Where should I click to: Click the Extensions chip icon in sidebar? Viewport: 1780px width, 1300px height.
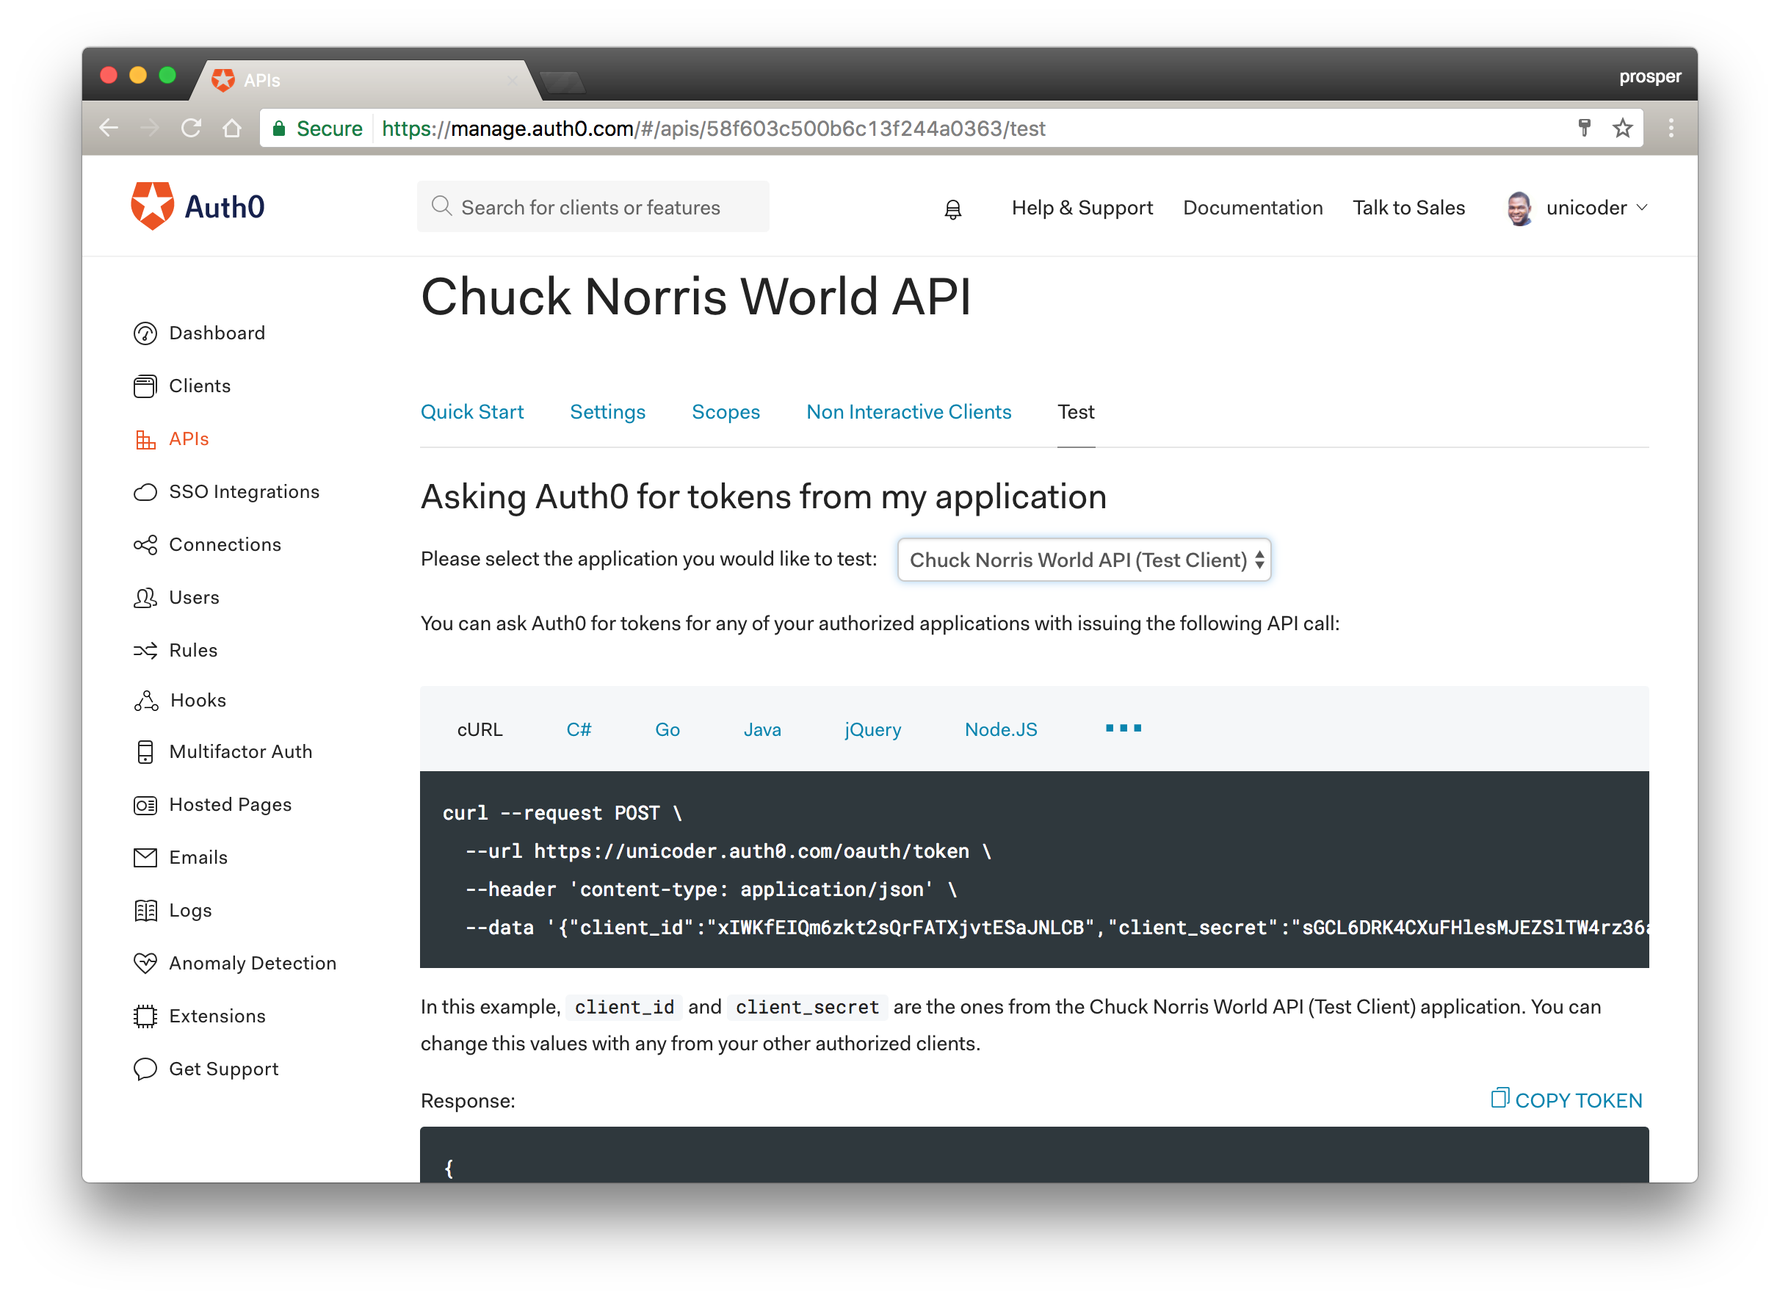point(145,1016)
